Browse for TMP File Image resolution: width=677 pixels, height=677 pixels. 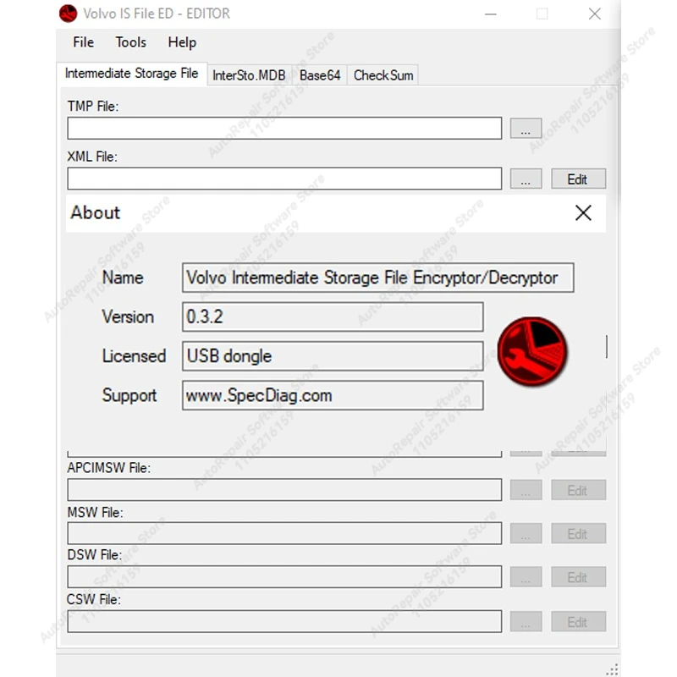tap(526, 129)
